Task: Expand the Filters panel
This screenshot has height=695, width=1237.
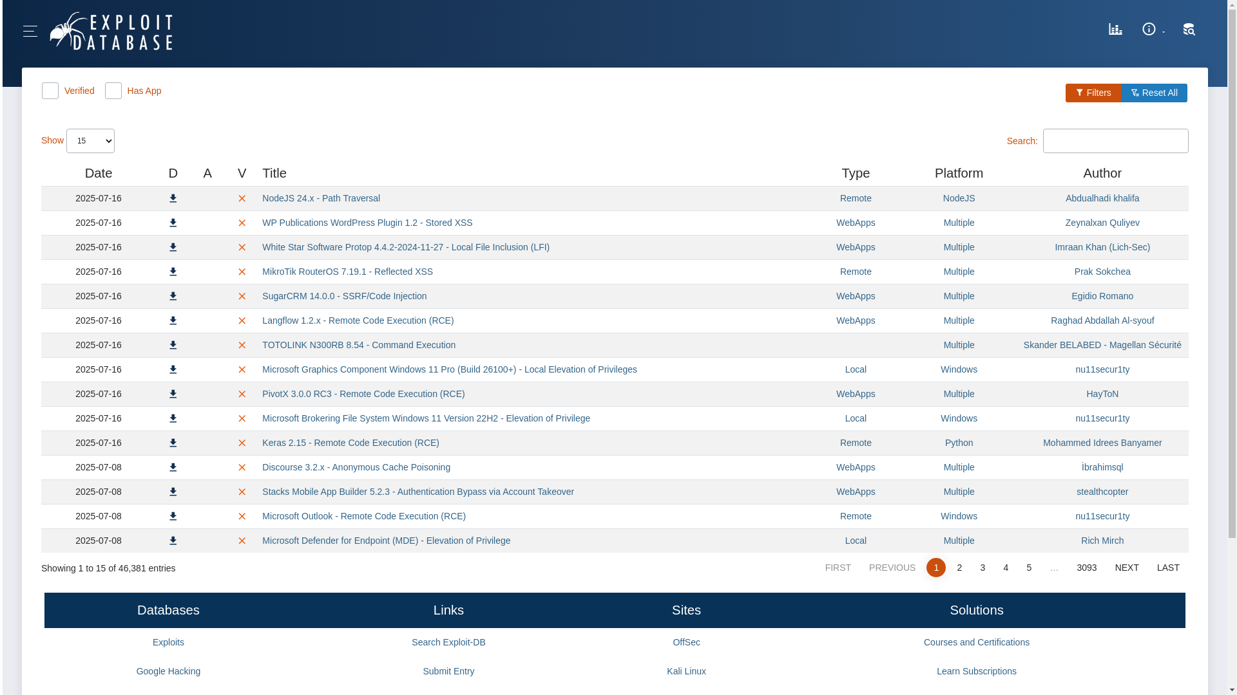Action: click(x=1093, y=93)
